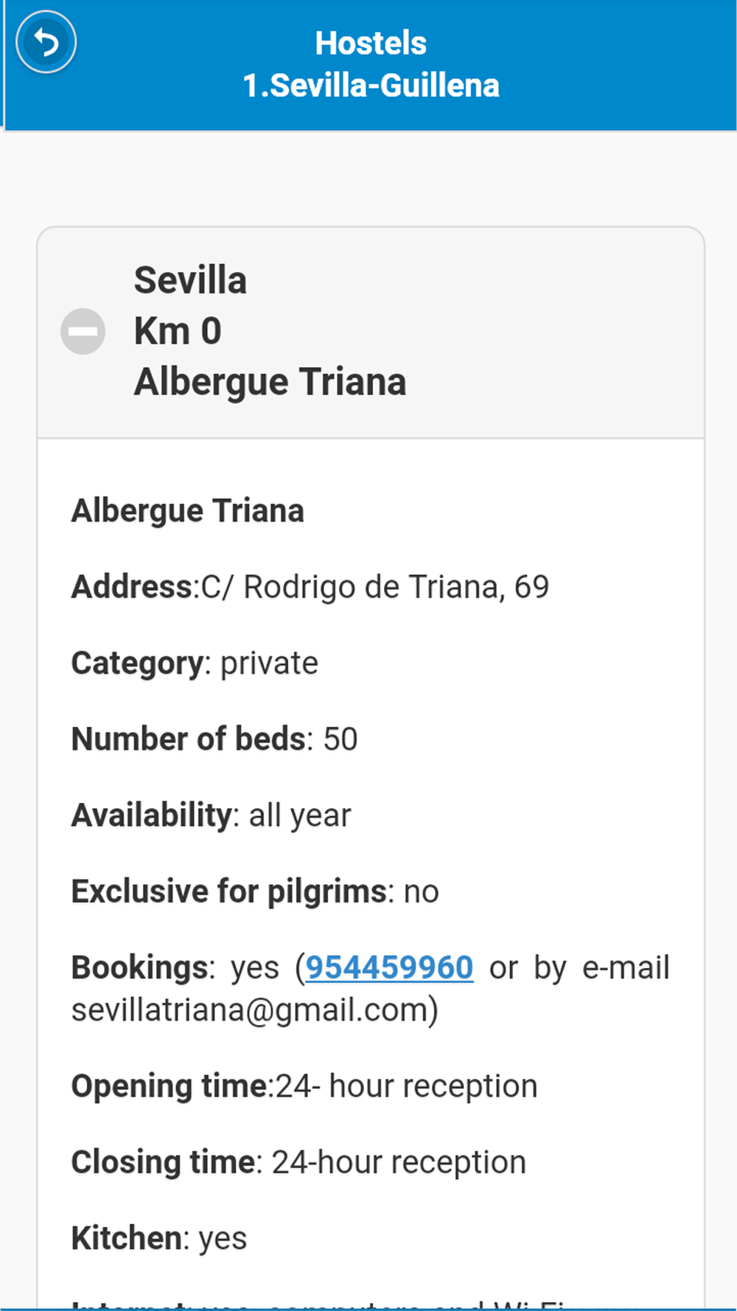Select the Address line Rodrigo de Triana
The height and width of the screenshot is (1311, 737).
click(310, 587)
